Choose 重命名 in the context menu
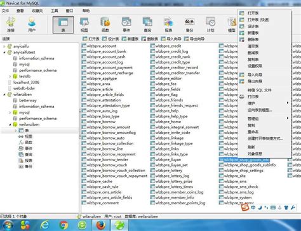 (x=265, y=132)
